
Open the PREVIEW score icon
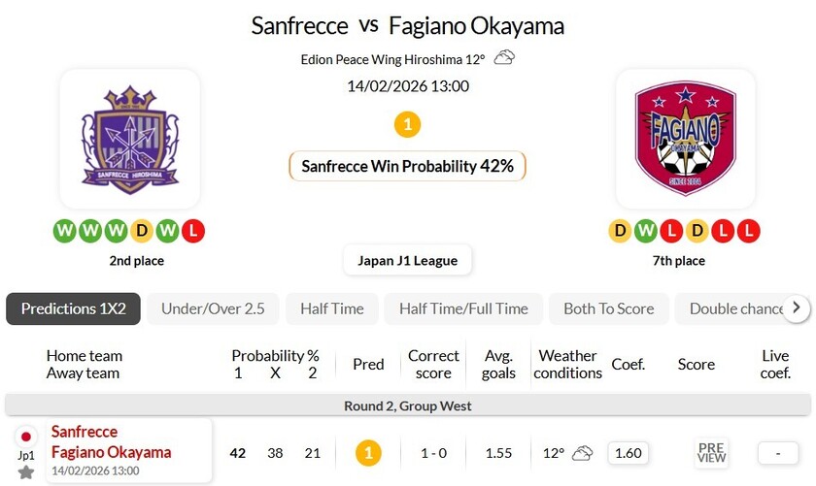[x=711, y=453]
